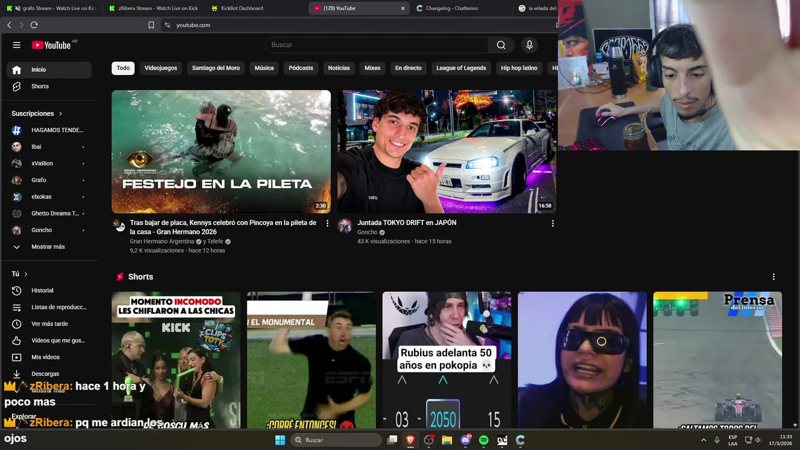
Task: Select the En directo chip
Action: point(408,68)
